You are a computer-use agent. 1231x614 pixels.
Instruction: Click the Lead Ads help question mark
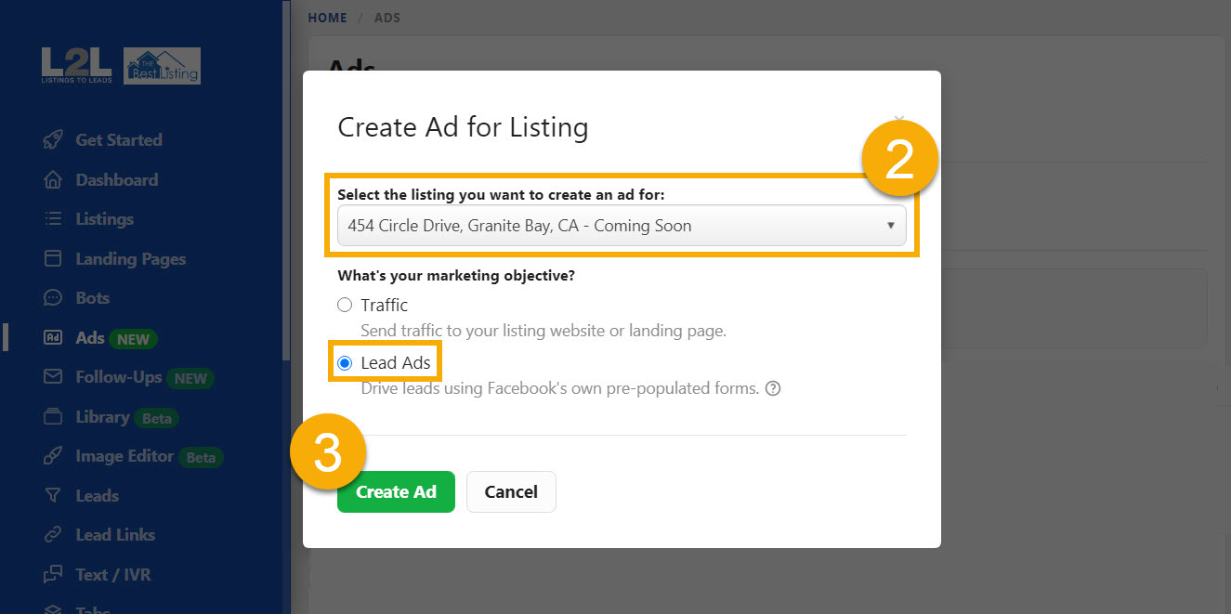point(773,388)
